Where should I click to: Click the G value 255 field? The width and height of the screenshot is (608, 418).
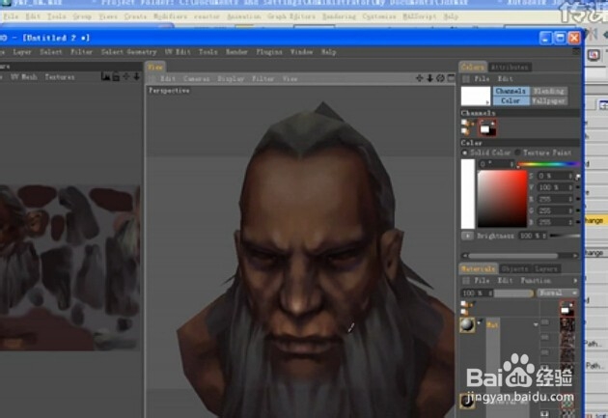[x=555, y=210]
